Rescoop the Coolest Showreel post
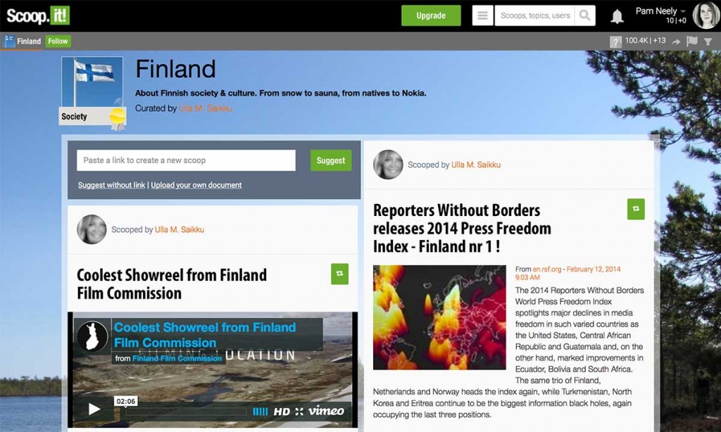This screenshot has height=432, width=721. 339,274
